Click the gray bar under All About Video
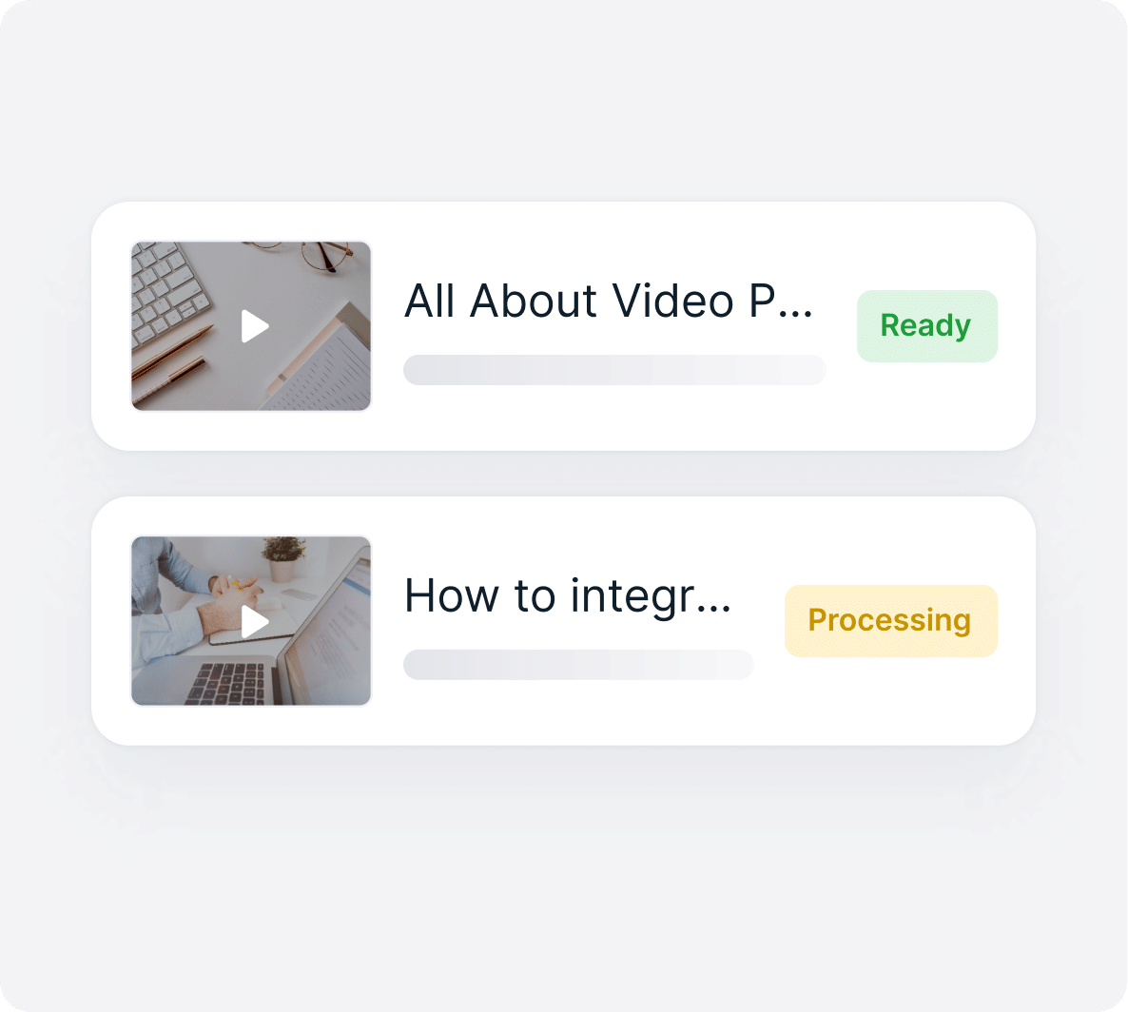 614,370
